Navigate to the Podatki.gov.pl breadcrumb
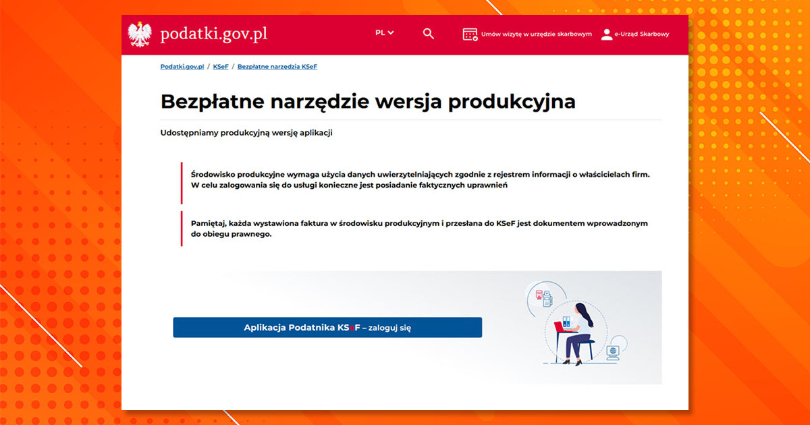 pos(182,67)
